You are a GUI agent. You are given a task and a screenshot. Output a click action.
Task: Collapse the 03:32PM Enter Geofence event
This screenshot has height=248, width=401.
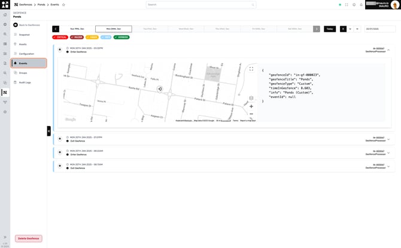click(x=388, y=50)
